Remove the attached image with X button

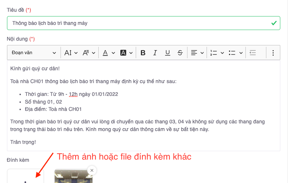[92, 170]
